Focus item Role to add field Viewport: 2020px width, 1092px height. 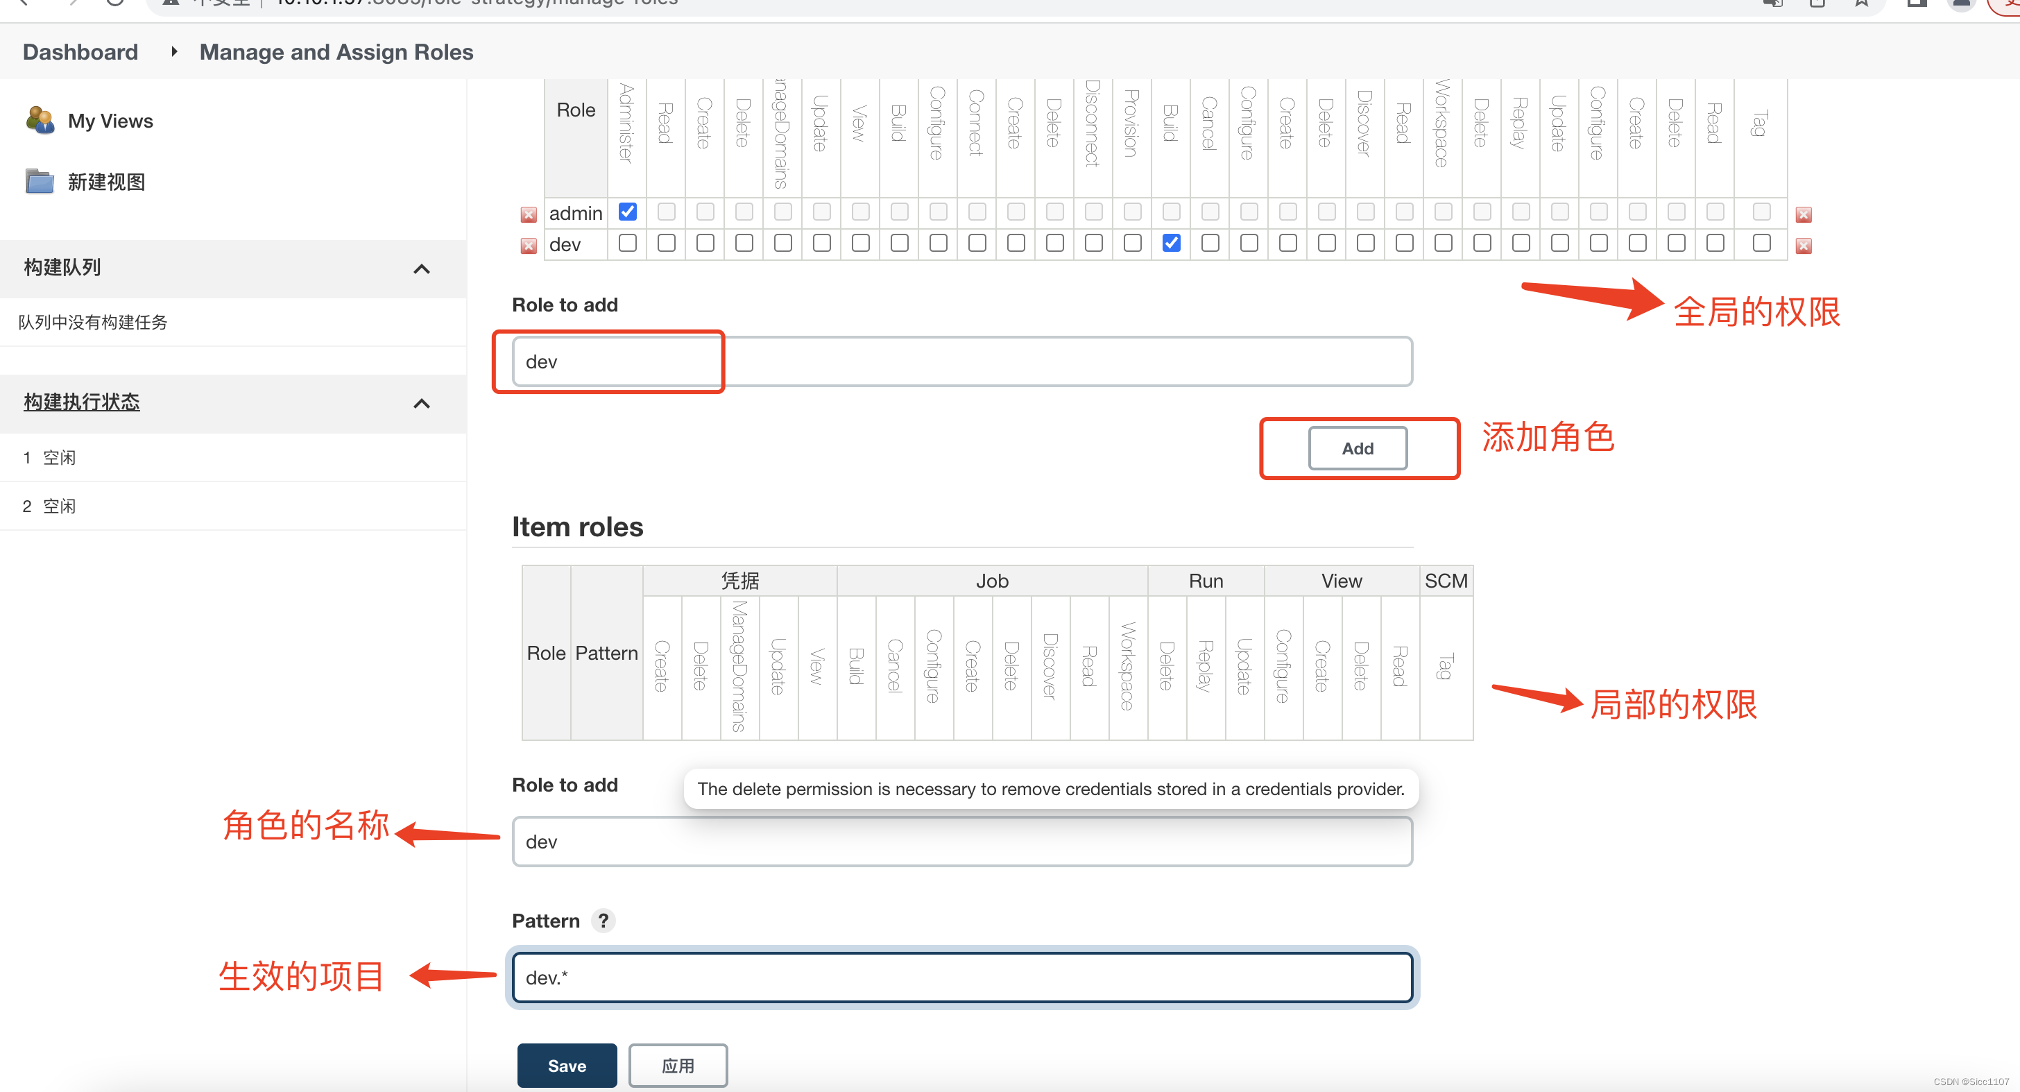coord(962,841)
